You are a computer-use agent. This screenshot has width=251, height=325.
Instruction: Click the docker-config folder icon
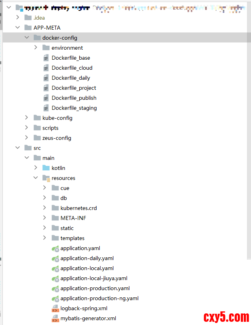[37, 38]
